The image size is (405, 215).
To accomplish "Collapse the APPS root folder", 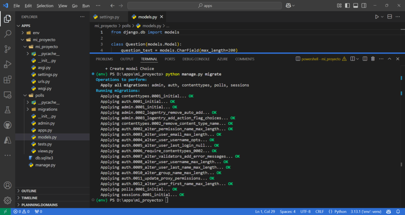I will 18,26.
